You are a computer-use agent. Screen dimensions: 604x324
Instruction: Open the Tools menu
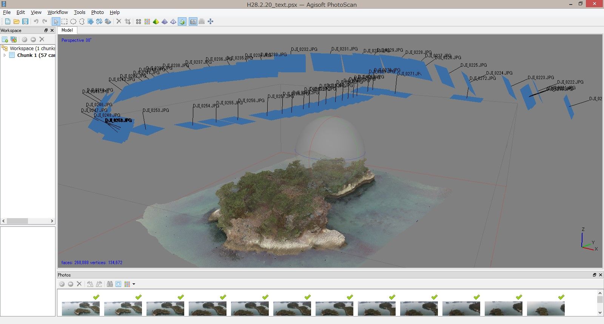[80, 12]
